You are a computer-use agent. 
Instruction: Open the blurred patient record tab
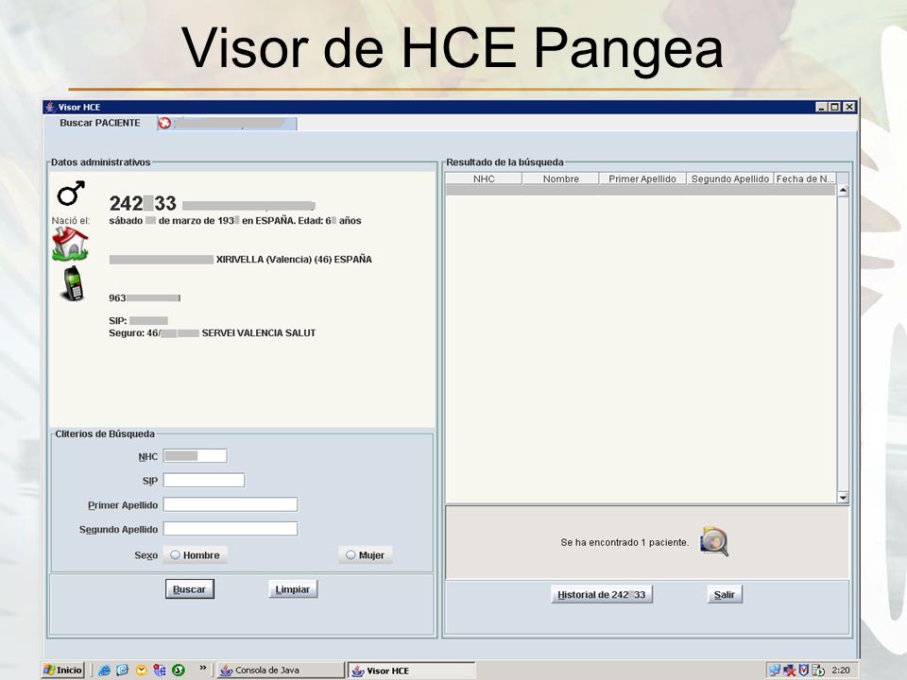tap(228, 123)
